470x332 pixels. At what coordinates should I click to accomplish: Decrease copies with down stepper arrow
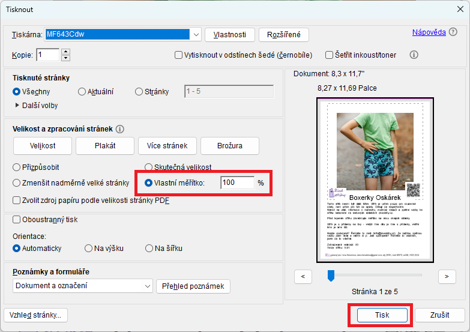[66, 58]
